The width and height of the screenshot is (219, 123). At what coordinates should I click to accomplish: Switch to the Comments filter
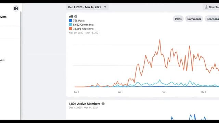[194, 19]
